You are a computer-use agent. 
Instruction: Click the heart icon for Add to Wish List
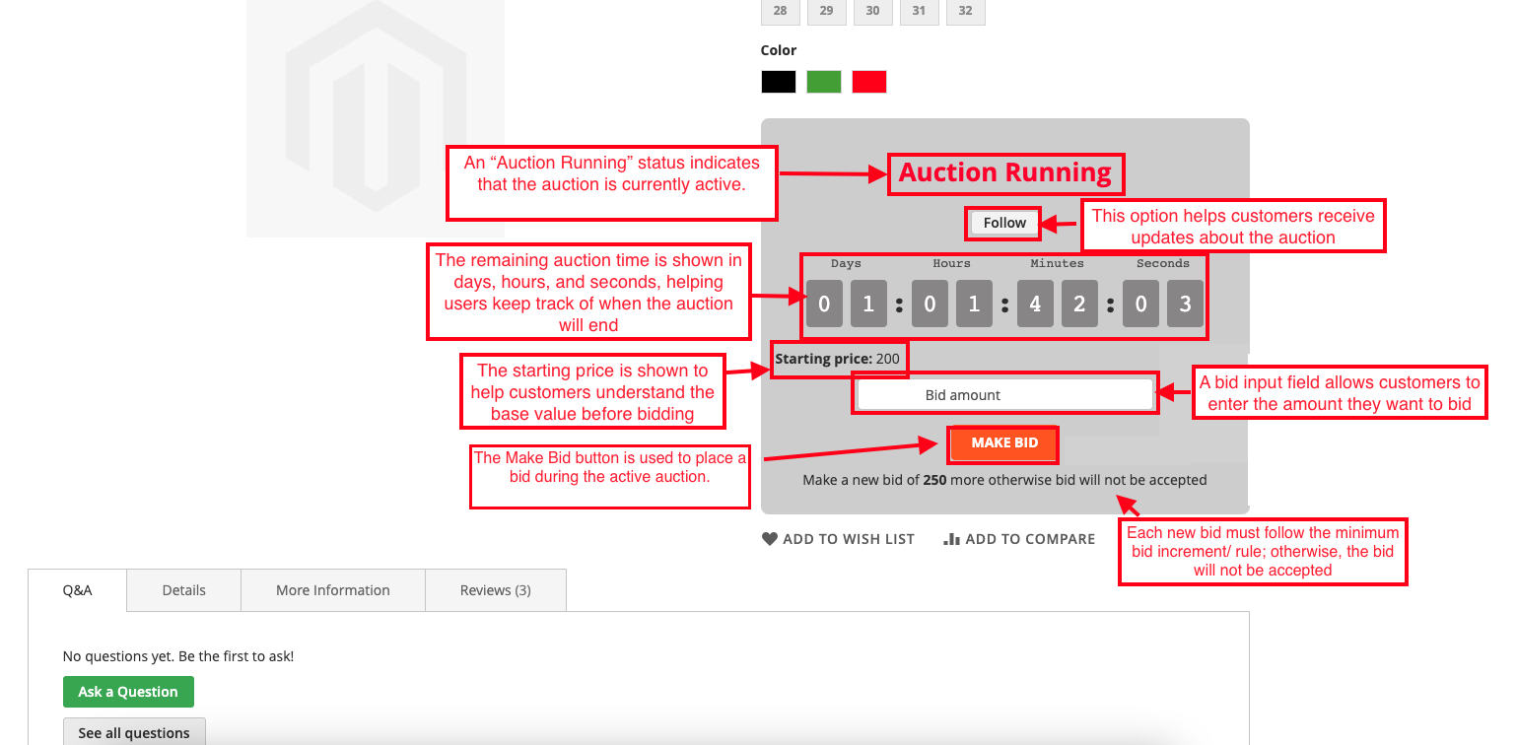point(770,539)
